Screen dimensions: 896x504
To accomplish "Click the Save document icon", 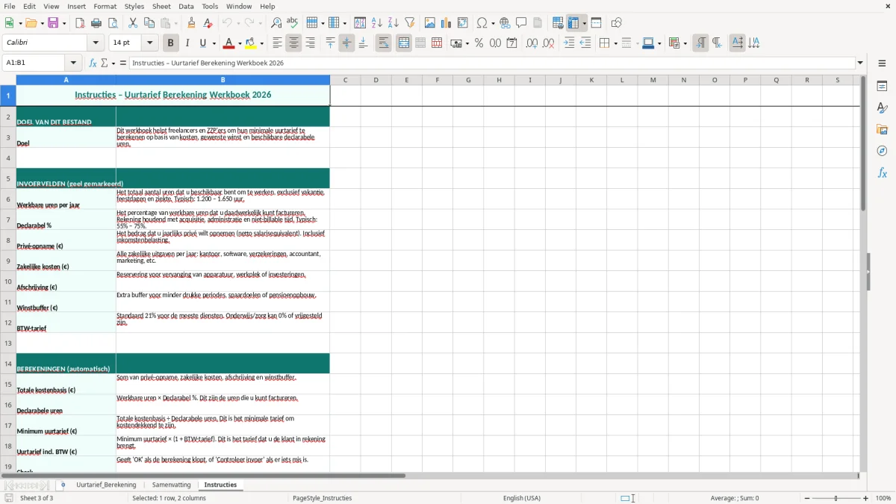I will 53,23.
